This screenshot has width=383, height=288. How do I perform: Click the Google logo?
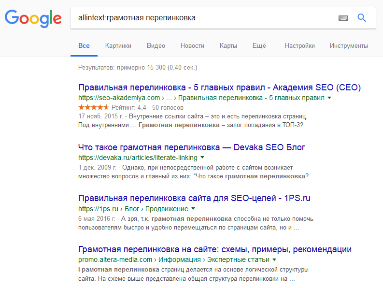coord(33,18)
